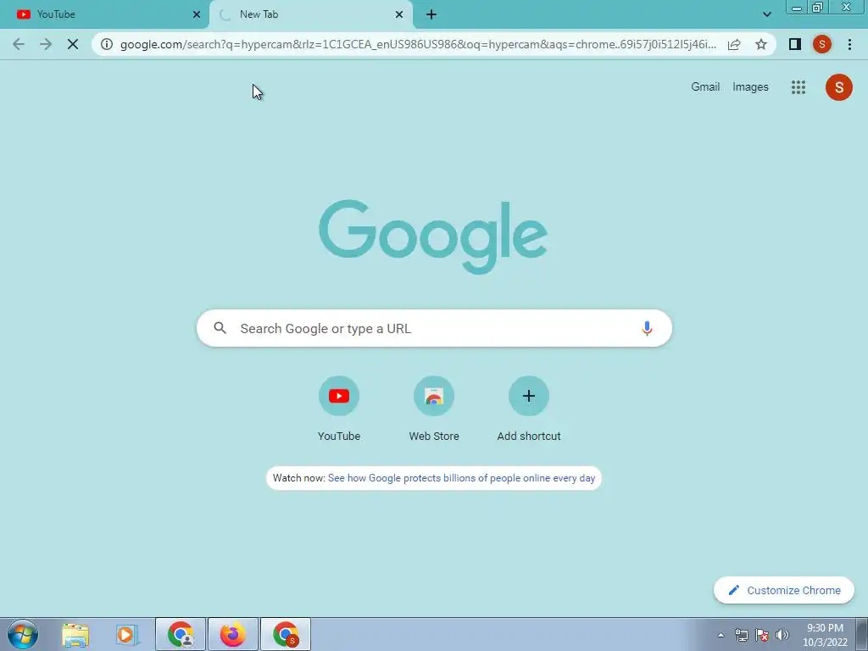868x651 pixels.
Task: Click the Google logo
Action: click(433, 237)
